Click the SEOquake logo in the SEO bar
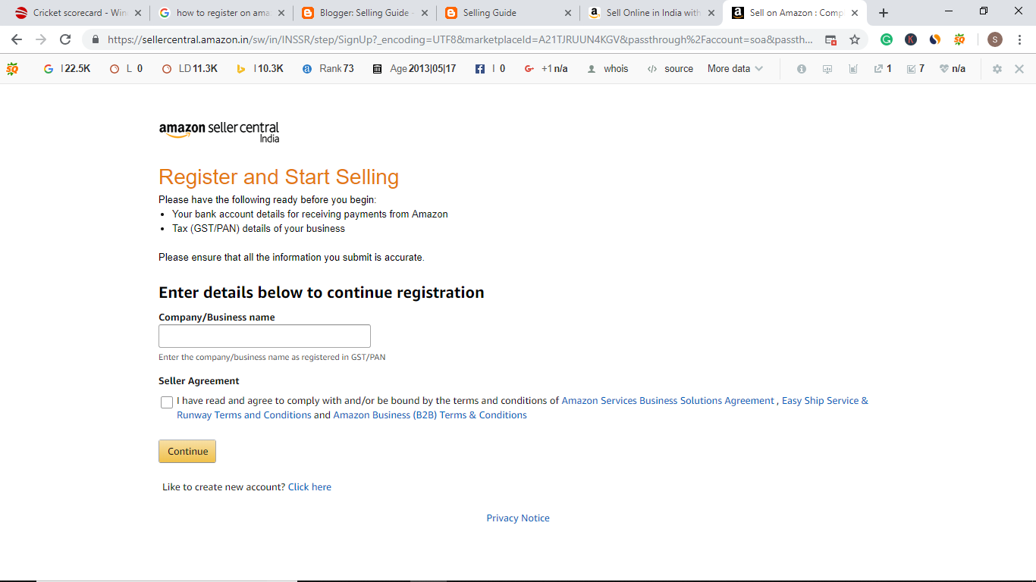The width and height of the screenshot is (1036, 582). pos(12,69)
